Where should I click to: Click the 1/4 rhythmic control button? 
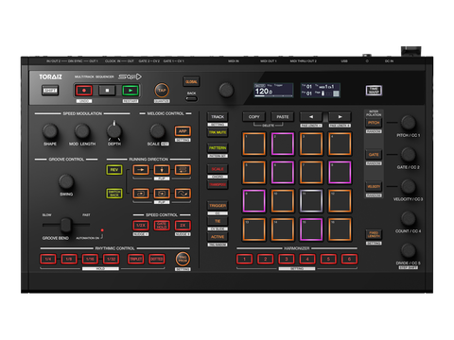pyautogui.click(x=48, y=259)
